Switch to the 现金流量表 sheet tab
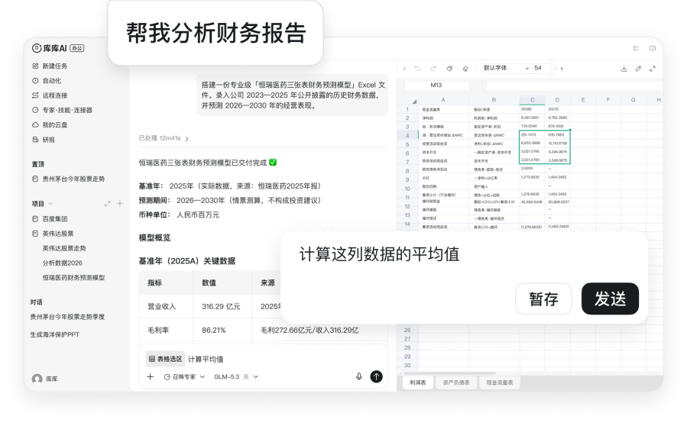 tap(500, 382)
